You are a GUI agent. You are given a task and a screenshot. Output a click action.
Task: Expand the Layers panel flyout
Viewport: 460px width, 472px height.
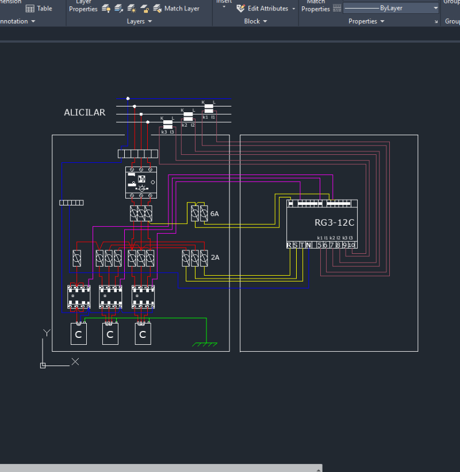(x=150, y=22)
